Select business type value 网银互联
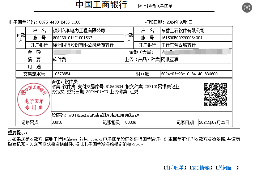The height and width of the screenshot is (185, 255). [x=170, y=59]
